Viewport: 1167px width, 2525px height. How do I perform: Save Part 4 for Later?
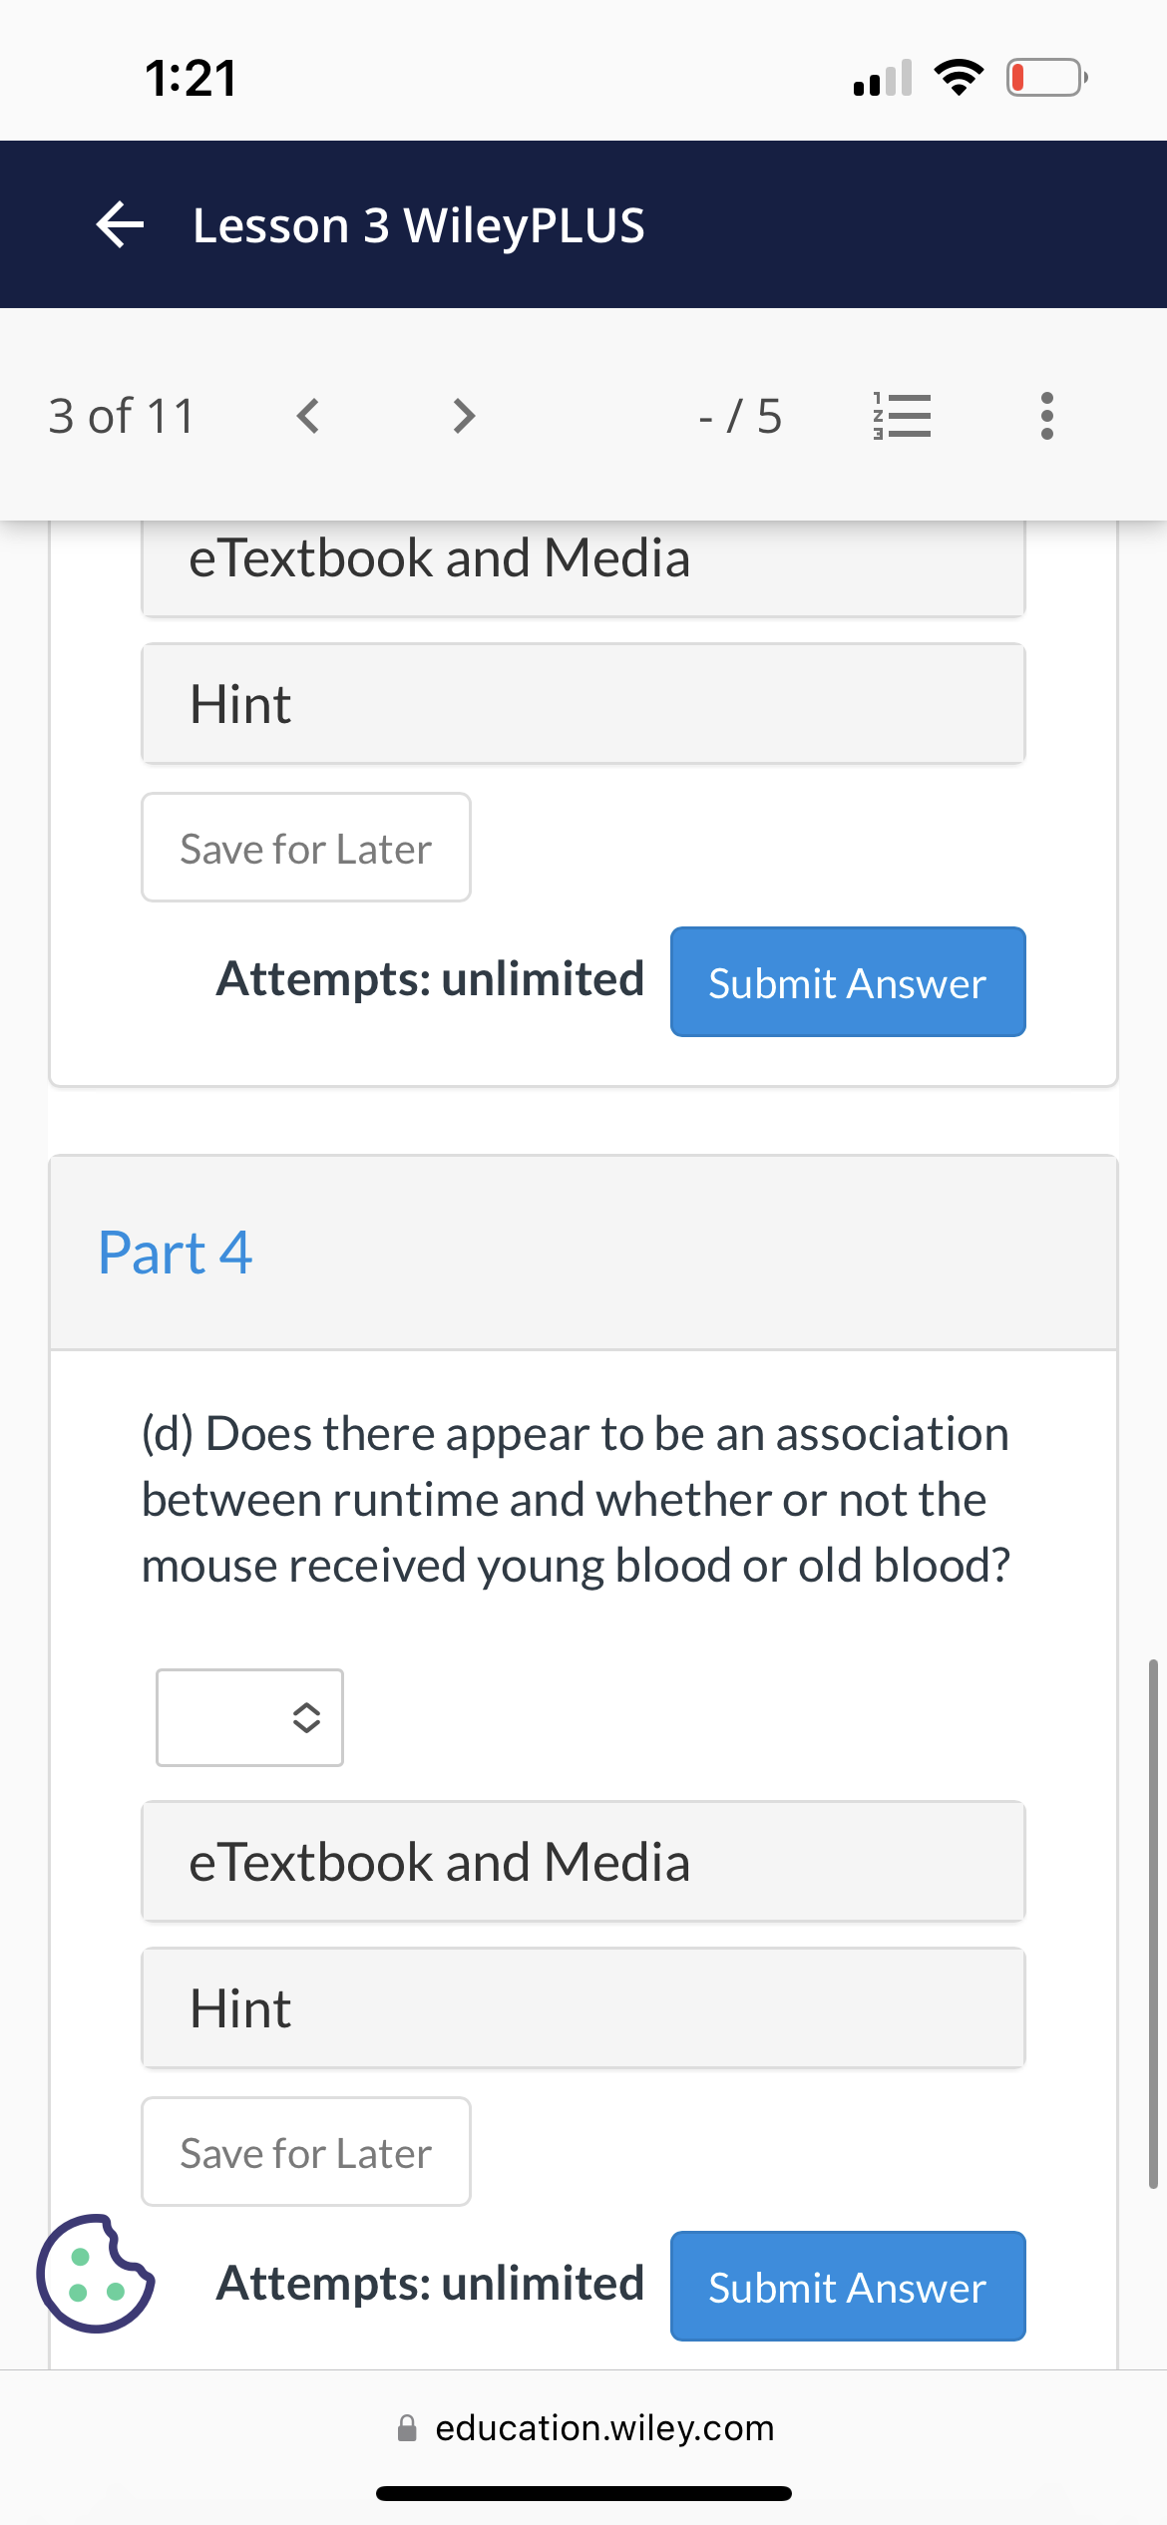[305, 2151]
